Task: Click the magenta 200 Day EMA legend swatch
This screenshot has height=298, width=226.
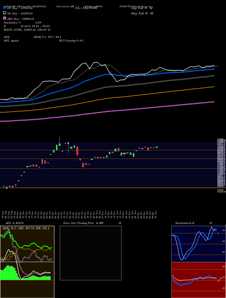Action: (x=5, y=19)
